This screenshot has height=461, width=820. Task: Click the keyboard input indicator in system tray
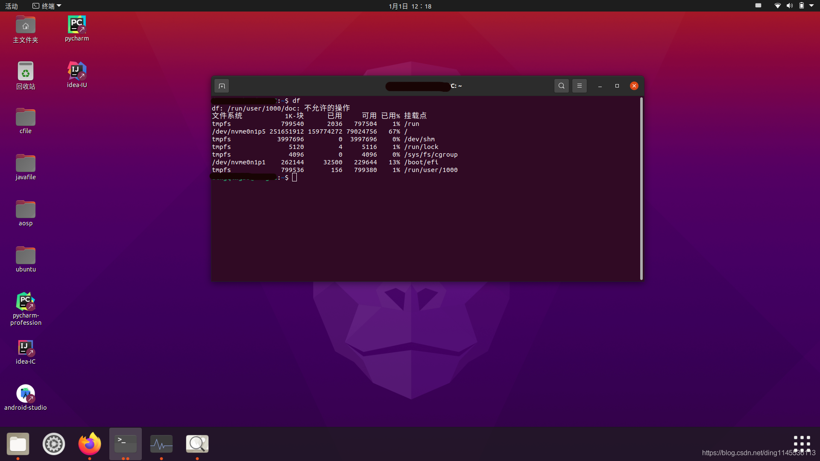click(758, 6)
